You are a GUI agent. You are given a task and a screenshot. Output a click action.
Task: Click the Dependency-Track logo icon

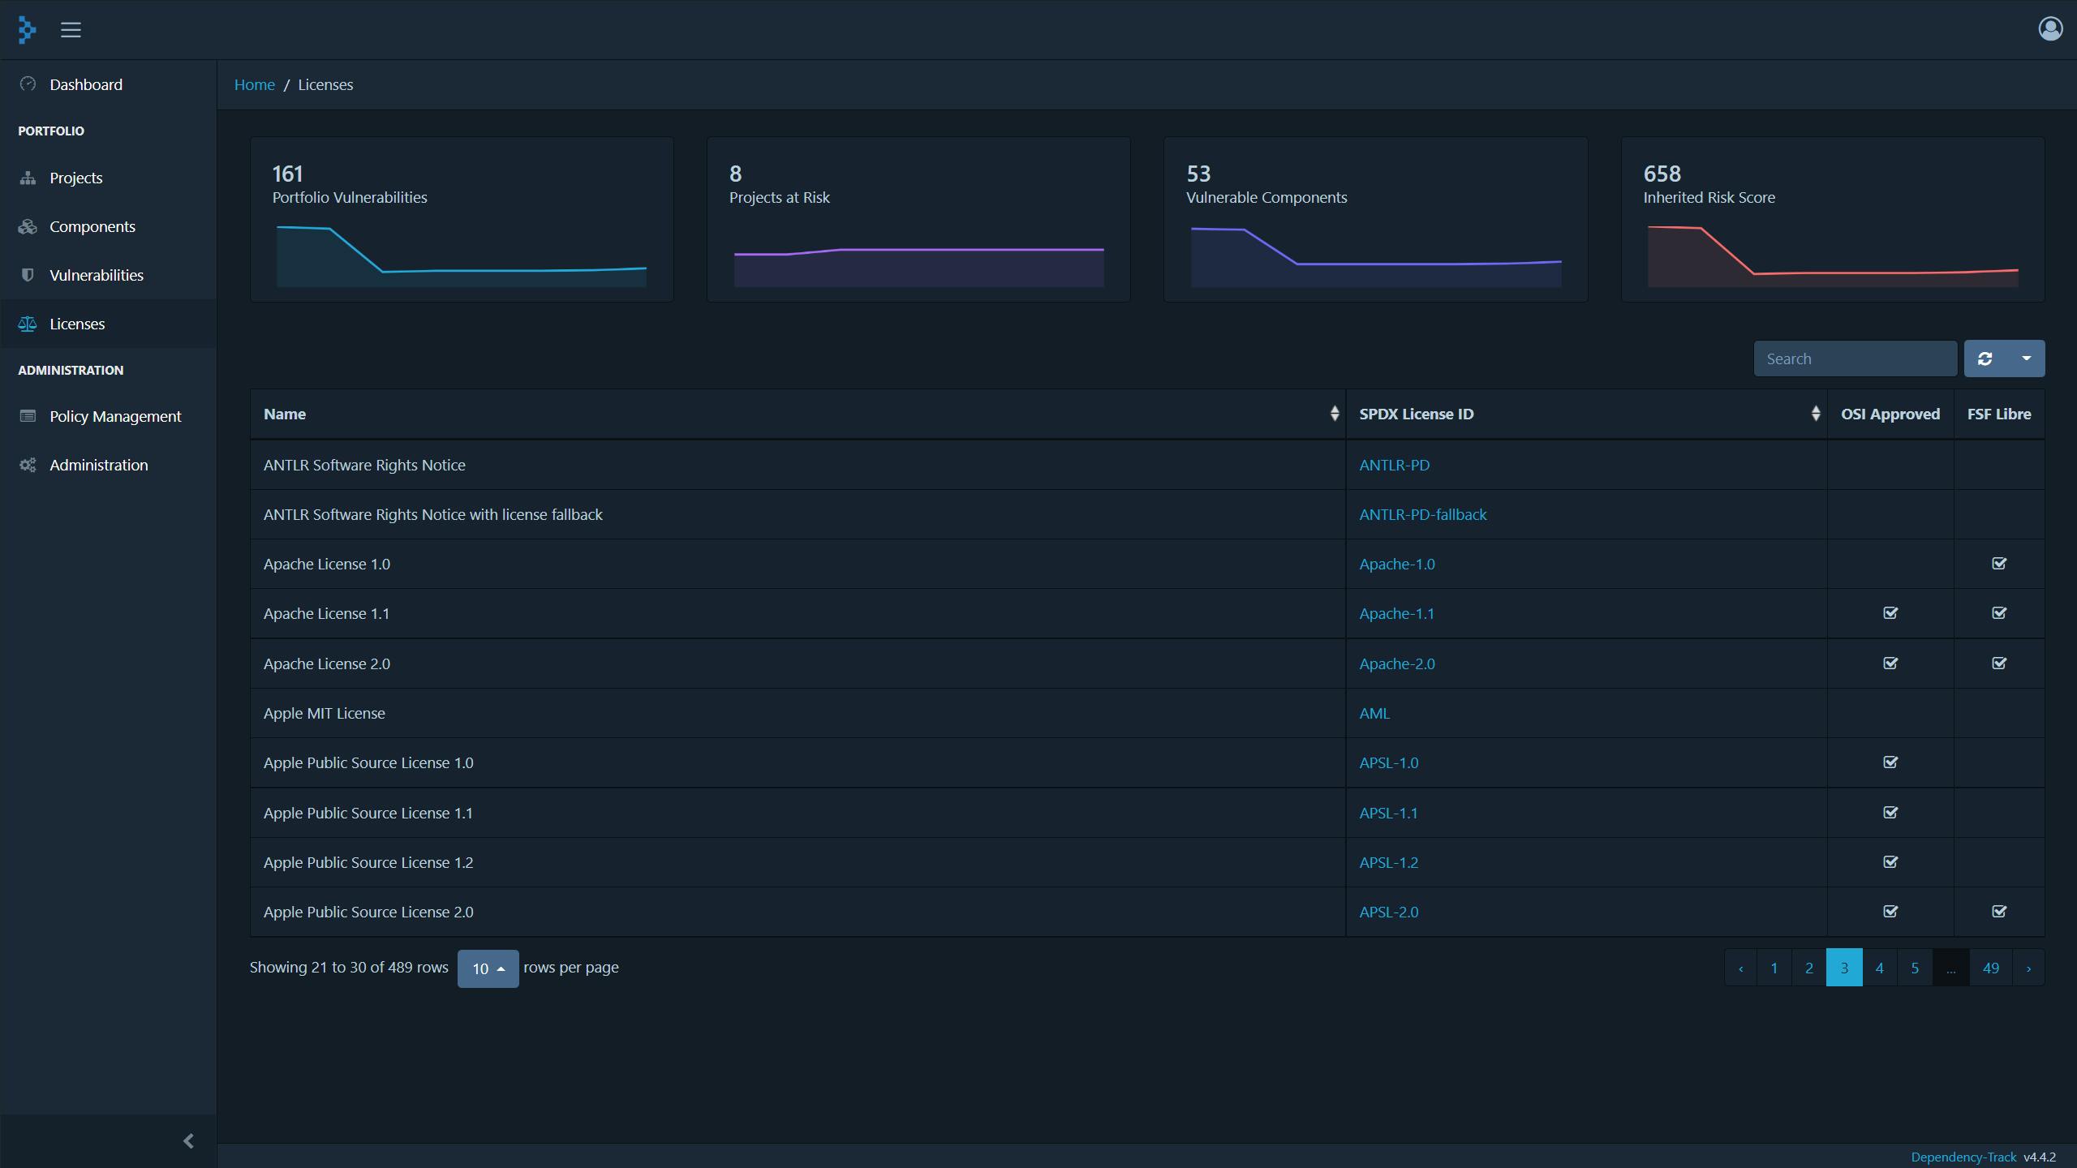pos(27,30)
